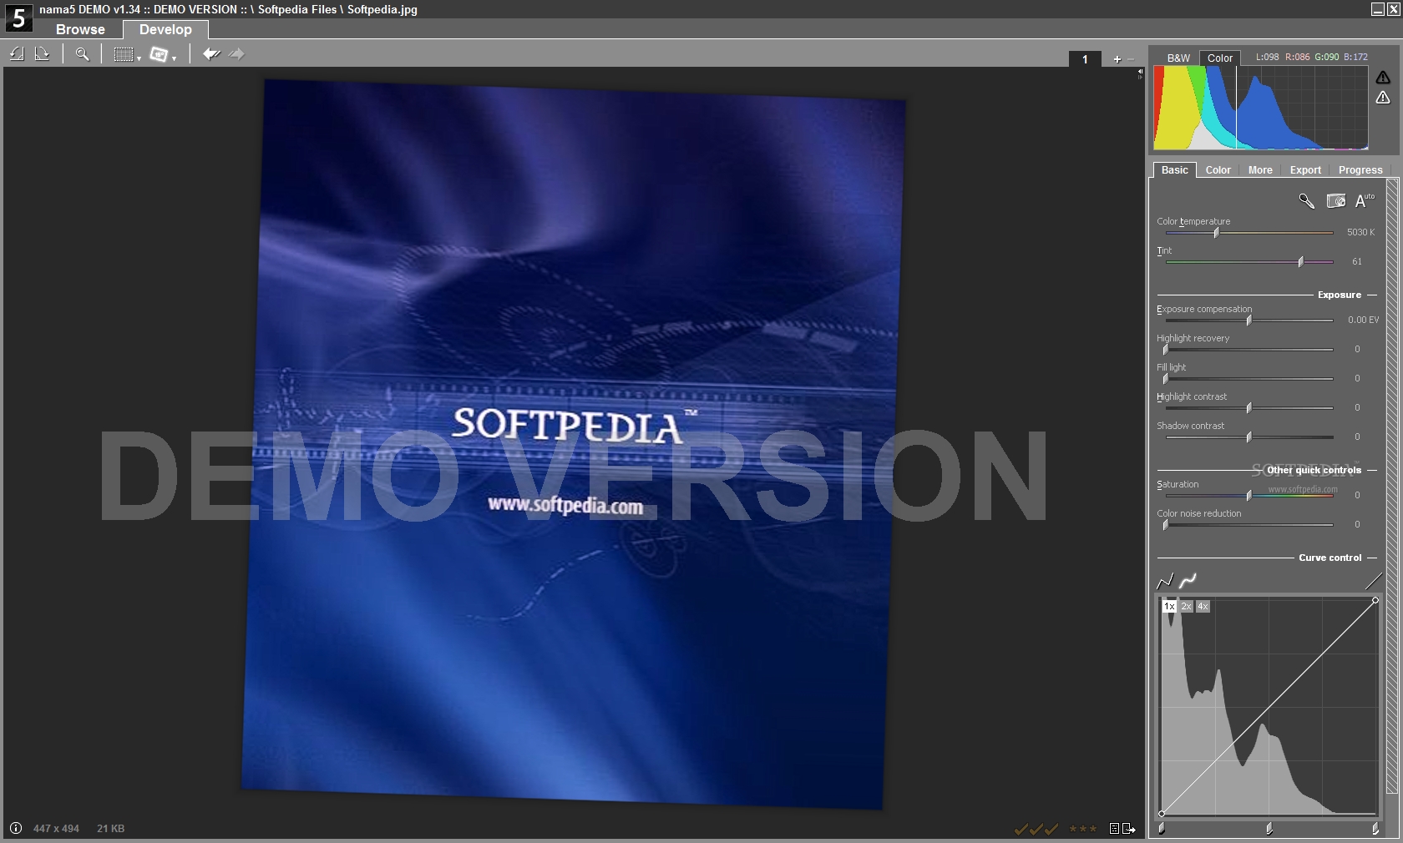The width and height of the screenshot is (1403, 843).
Task: Reset curve with the diagonal line icon
Action: [1373, 580]
